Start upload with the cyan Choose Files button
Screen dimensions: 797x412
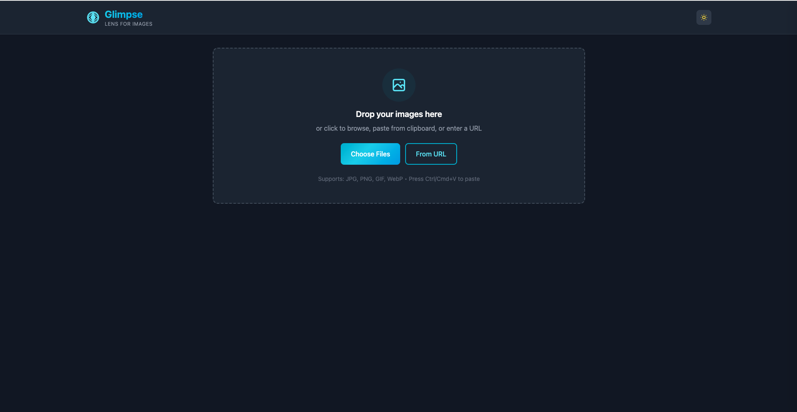[370, 154]
